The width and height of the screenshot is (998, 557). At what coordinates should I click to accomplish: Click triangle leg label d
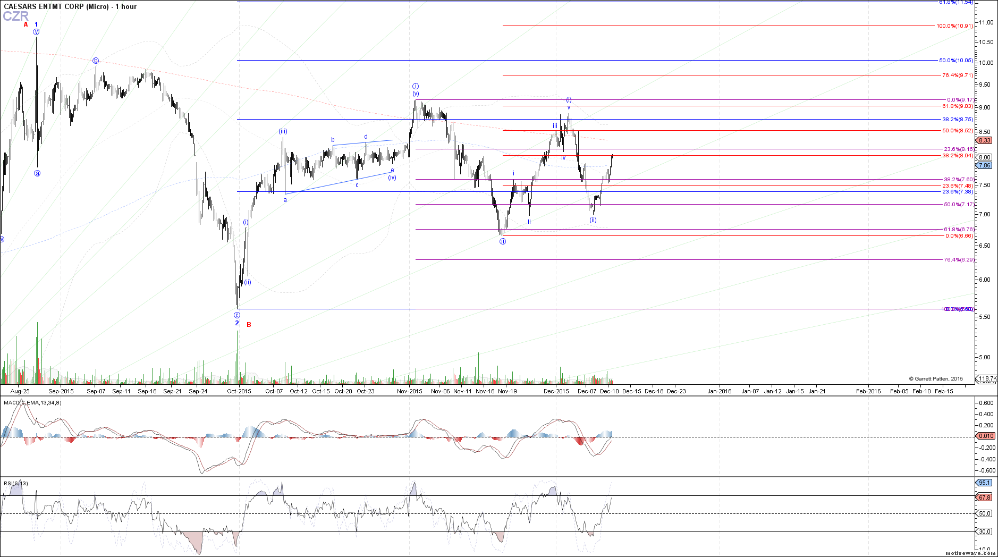pos(366,137)
